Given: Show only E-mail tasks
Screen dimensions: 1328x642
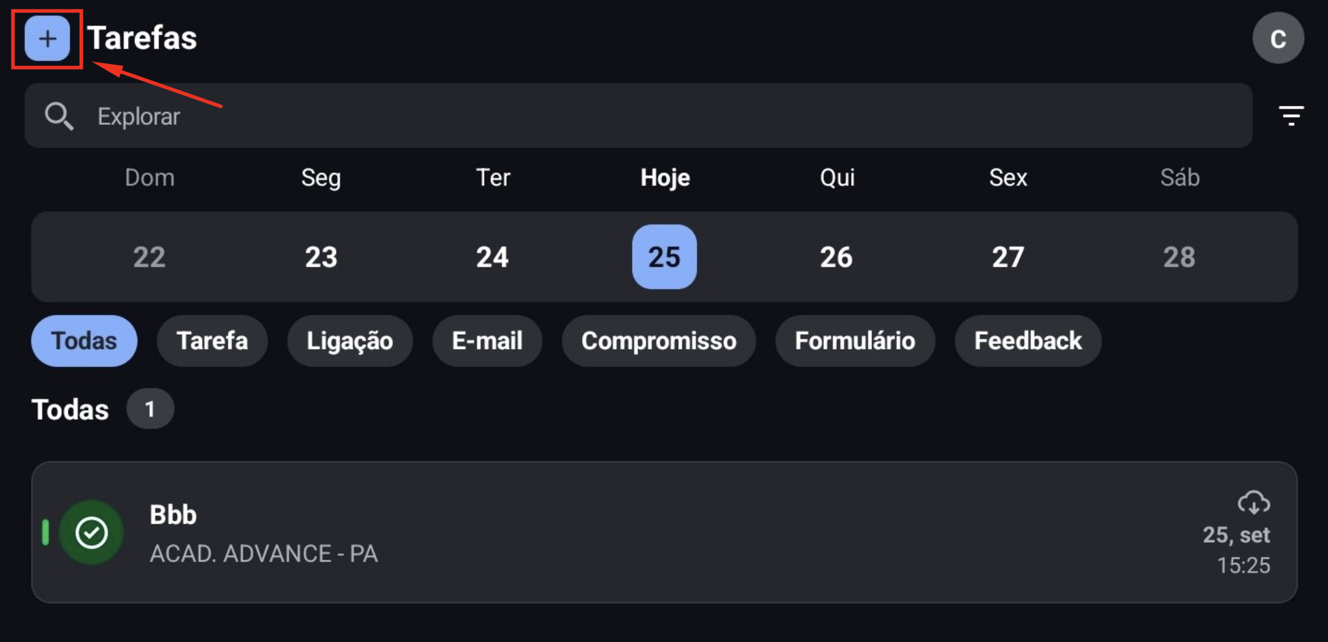Looking at the screenshot, I should tap(487, 341).
